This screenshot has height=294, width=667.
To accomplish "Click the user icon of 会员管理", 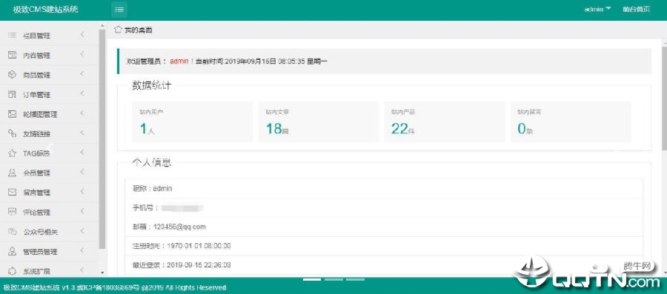I will [x=13, y=173].
